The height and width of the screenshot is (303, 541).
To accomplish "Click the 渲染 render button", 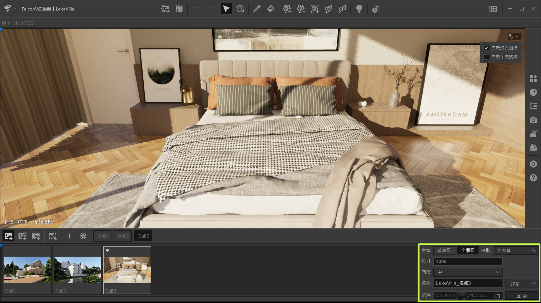I will coord(522,296).
